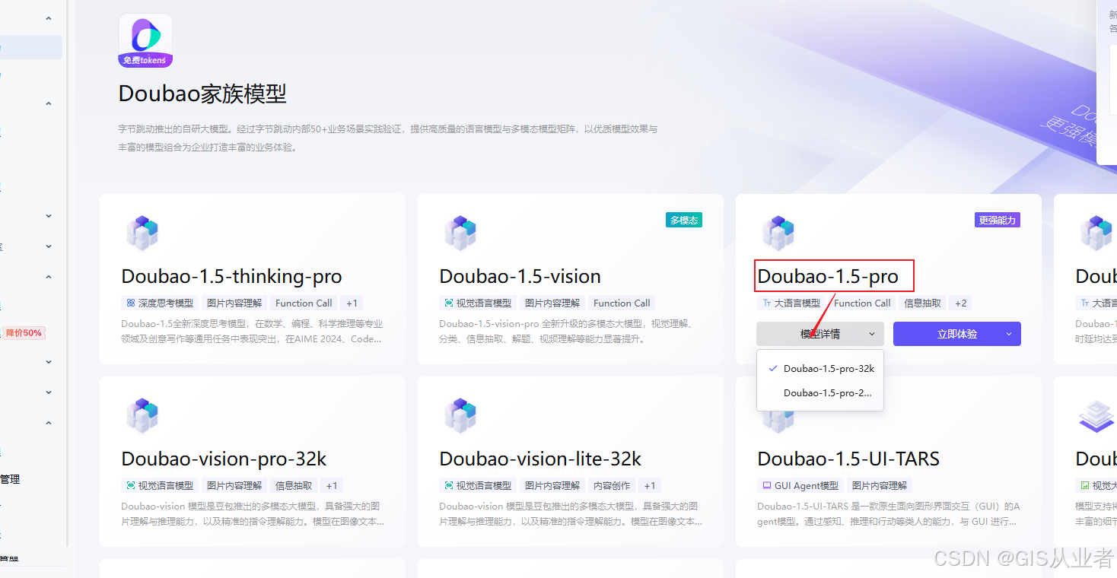Open the Doubao-1.5-pro card title
The height and width of the screenshot is (578, 1117).
828,276
